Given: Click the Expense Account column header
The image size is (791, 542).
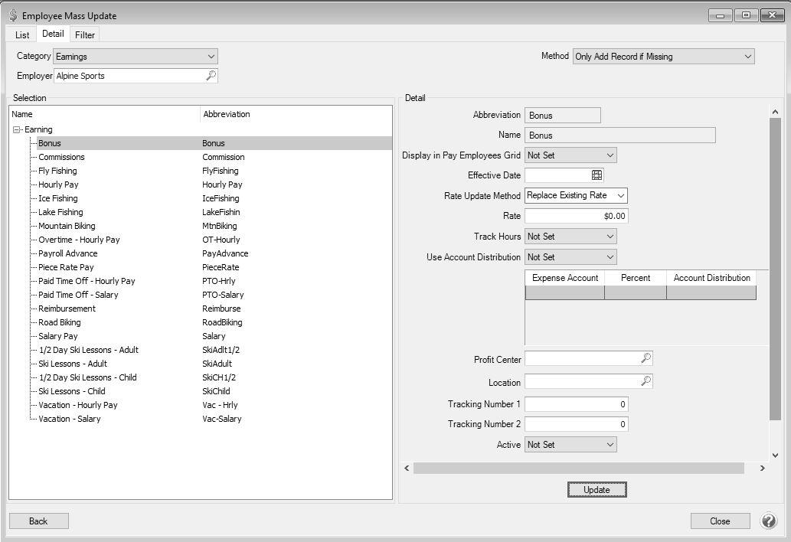Looking at the screenshot, I should [x=565, y=278].
